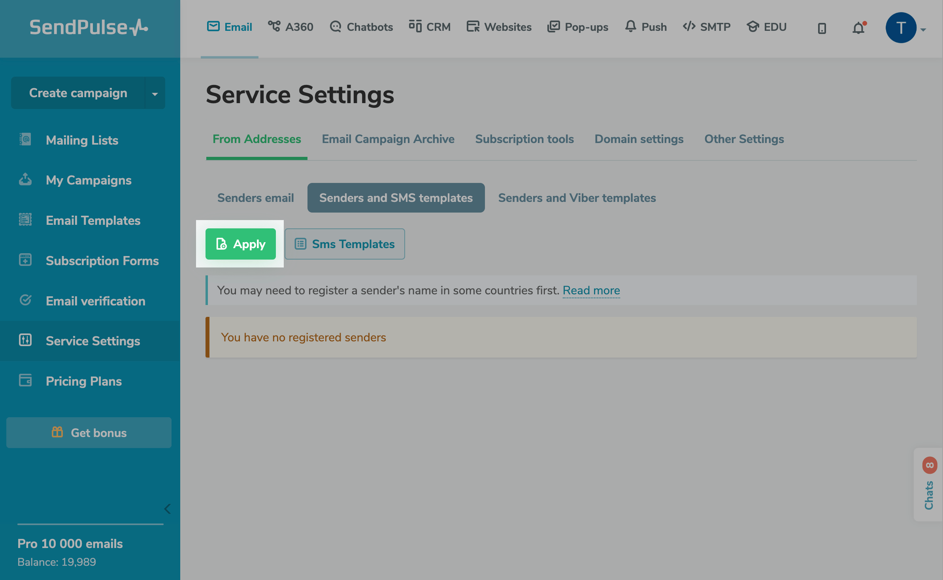Expand the account menu arrow

[923, 30]
